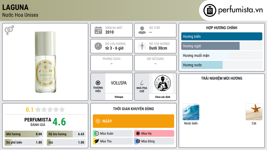Click the Cát starfish thumbnail
This screenshot has height=150, width=267.
tap(254, 112)
